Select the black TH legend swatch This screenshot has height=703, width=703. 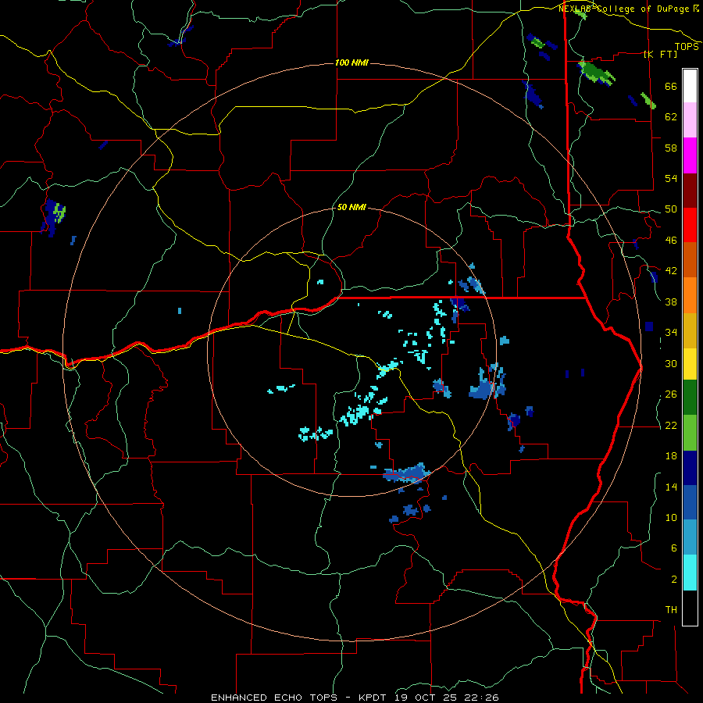(690, 608)
